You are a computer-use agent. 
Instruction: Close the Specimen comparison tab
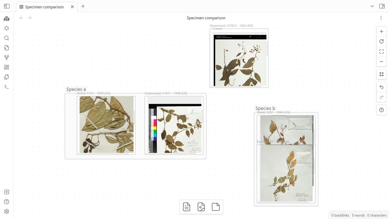[72, 7]
